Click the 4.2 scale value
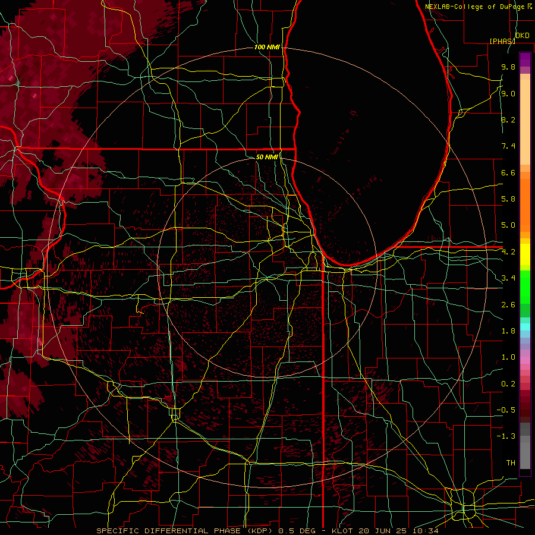Image resolution: width=535 pixels, height=535 pixels. click(508, 252)
